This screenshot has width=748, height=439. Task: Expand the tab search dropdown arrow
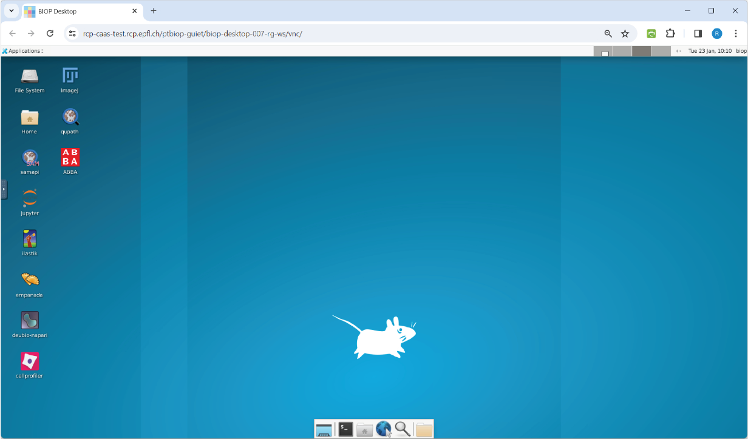click(x=11, y=11)
